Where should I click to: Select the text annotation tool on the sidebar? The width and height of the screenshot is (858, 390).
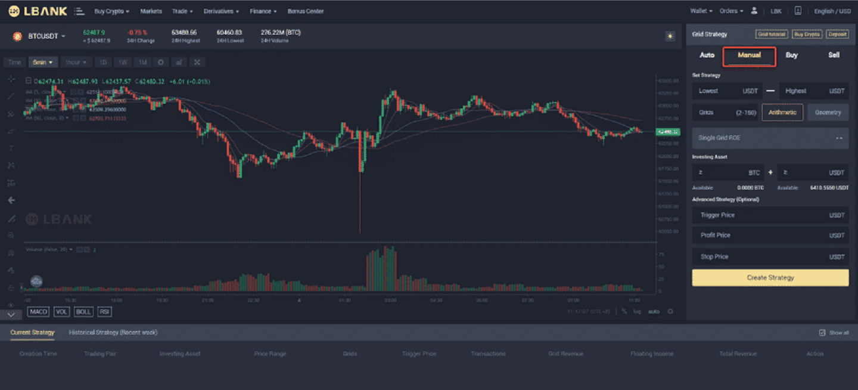point(10,147)
